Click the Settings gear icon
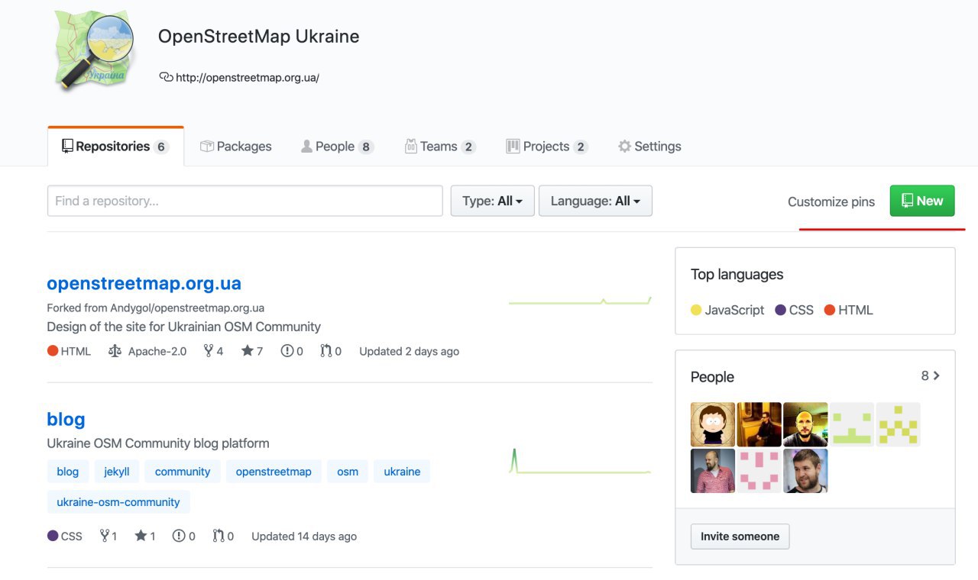 [624, 147]
